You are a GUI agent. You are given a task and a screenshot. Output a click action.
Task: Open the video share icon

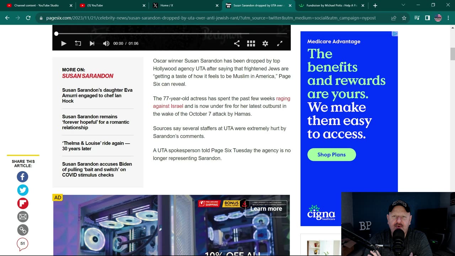237,43
